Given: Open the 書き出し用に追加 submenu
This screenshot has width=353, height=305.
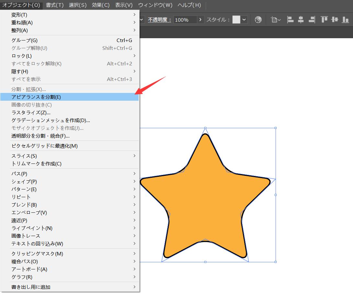Looking at the screenshot, I should pyautogui.click(x=70, y=287).
